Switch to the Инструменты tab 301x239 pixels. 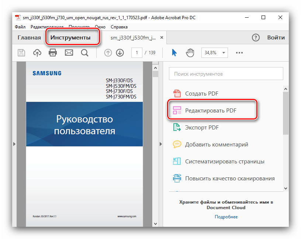70,38
